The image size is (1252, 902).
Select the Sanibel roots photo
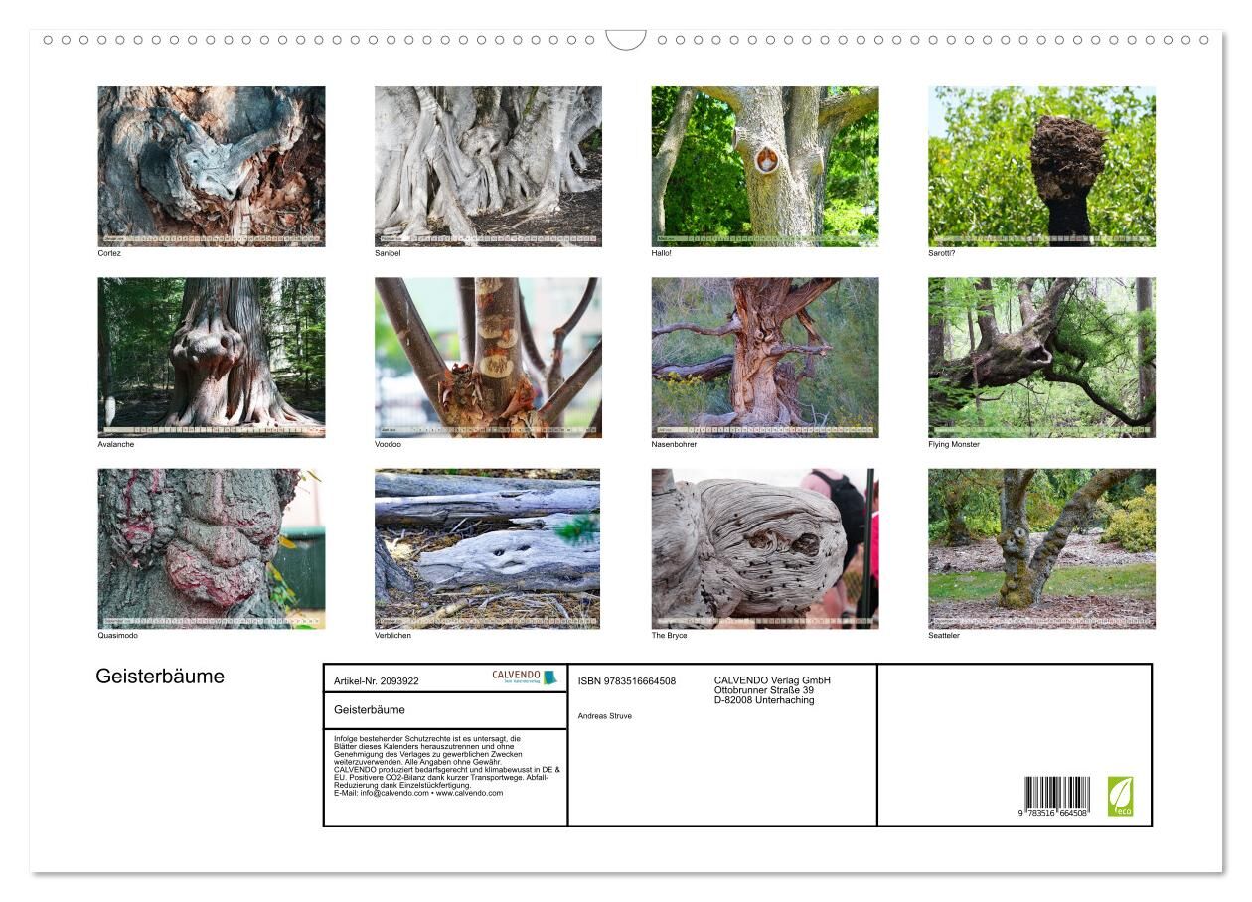[488, 166]
